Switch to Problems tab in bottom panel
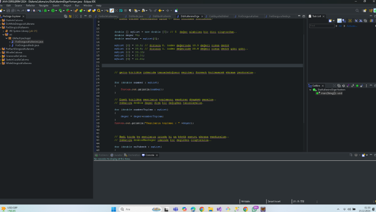376x212 pixels. (x=102, y=155)
